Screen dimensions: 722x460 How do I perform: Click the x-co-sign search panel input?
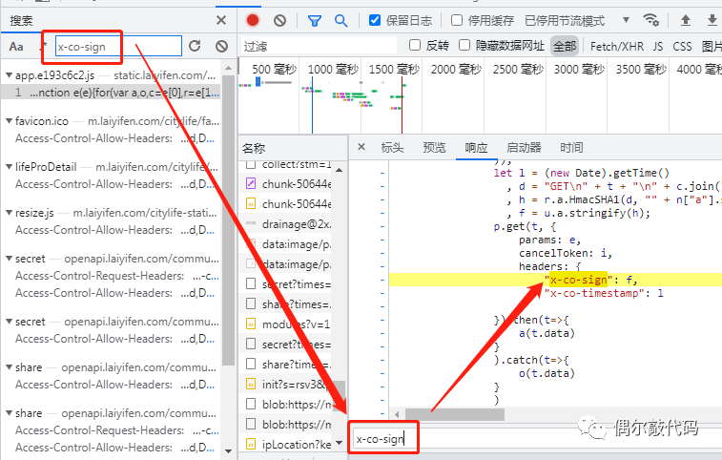click(x=118, y=46)
